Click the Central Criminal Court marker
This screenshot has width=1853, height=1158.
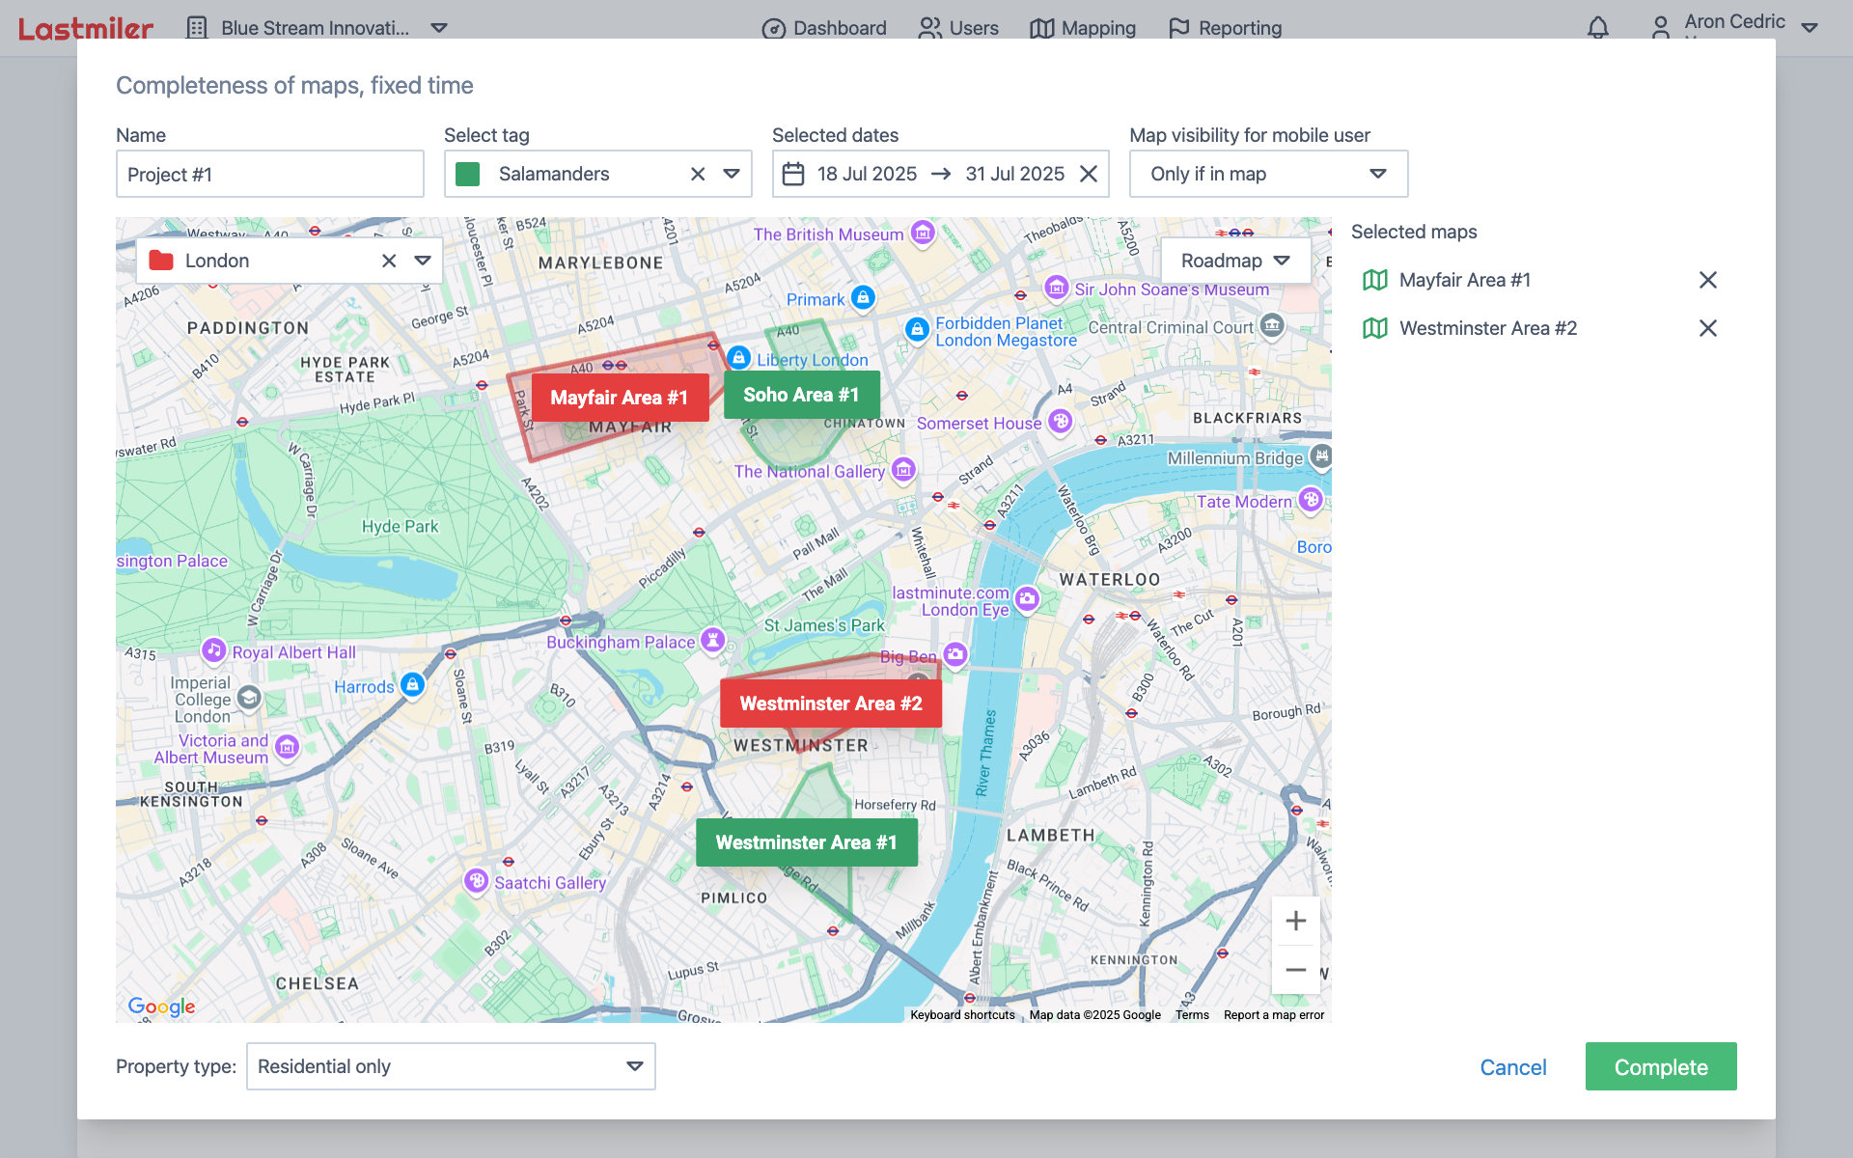point(1272,325)
